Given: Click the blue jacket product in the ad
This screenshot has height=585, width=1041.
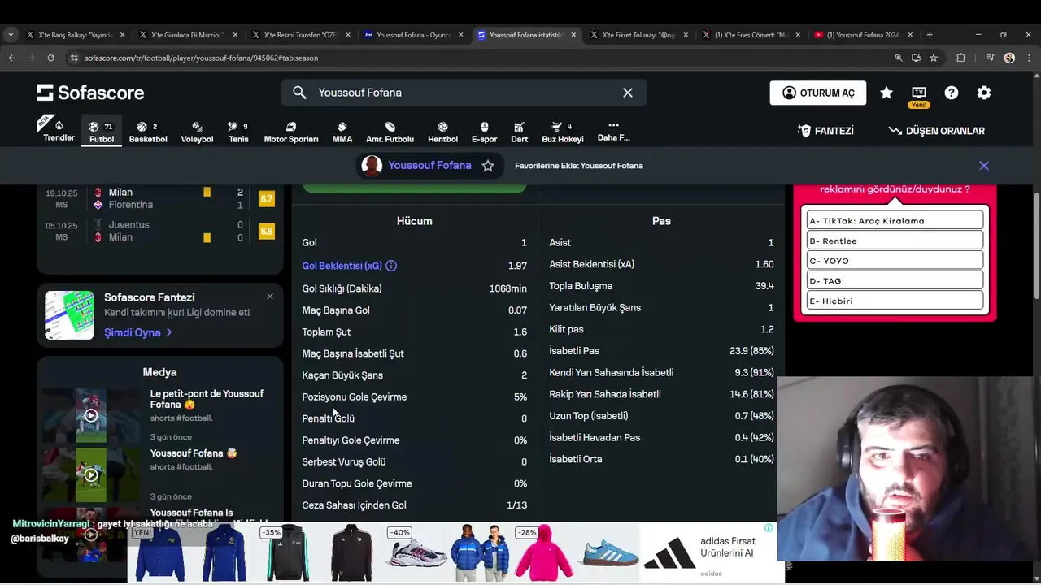Looking at the screenshot, I should [x=159, y=553].
